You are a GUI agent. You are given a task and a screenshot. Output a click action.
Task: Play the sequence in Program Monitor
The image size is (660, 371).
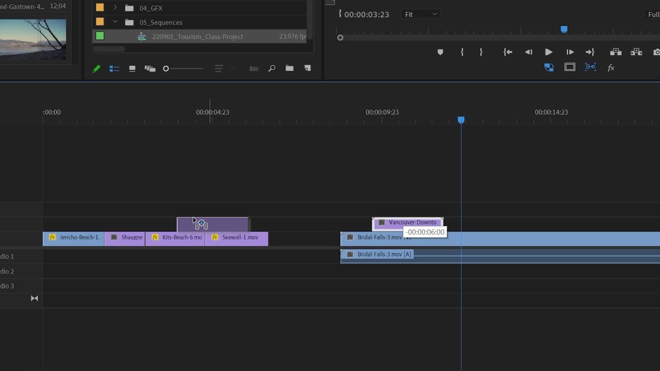(x=549, y=52)
